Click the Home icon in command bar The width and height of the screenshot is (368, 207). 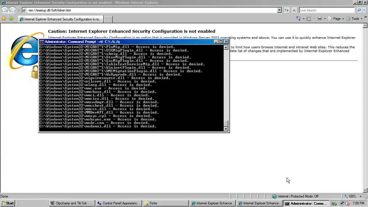click(298, 19)
